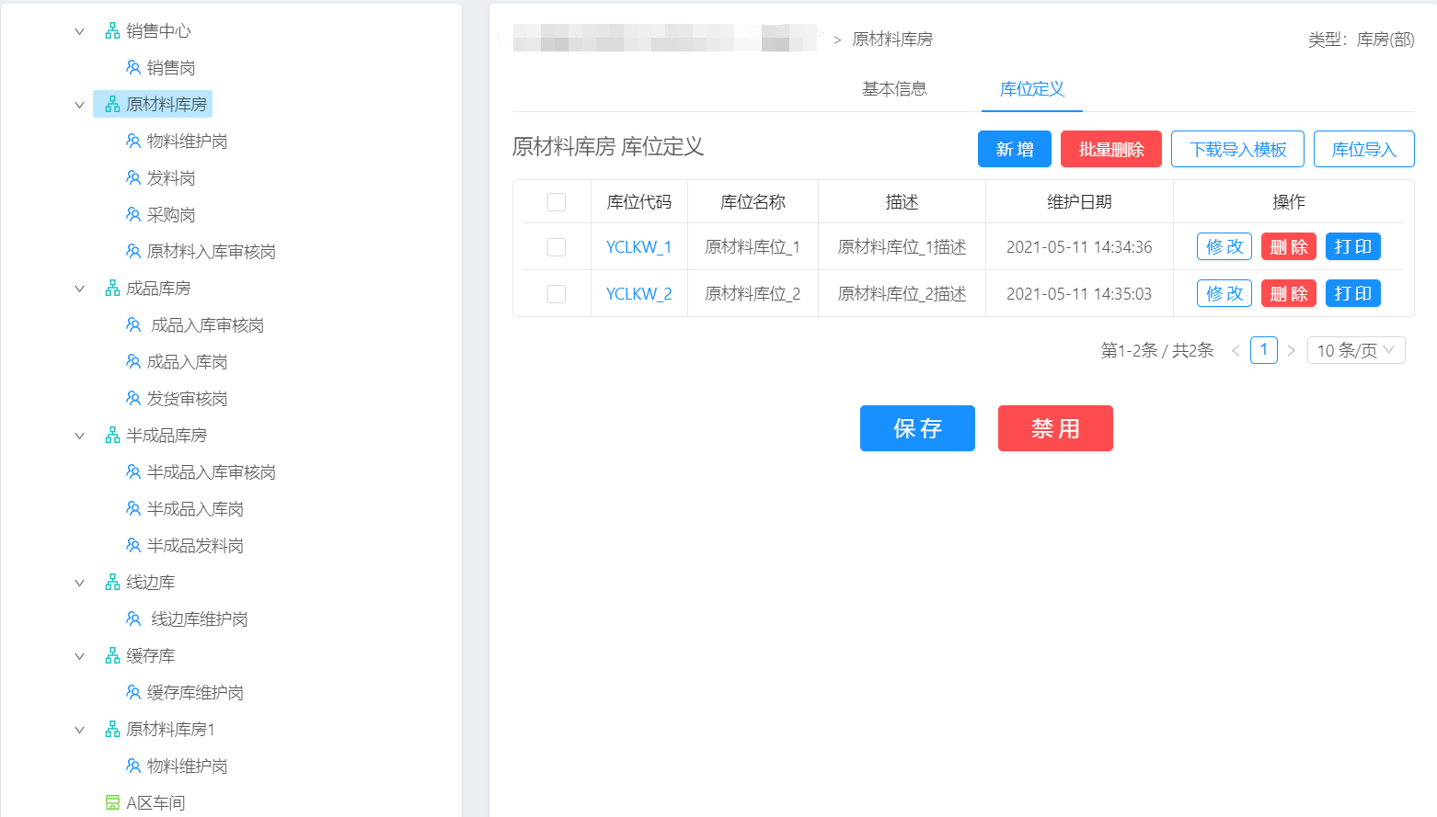Collapse the 原材料库房 tree node

(79, 105)
